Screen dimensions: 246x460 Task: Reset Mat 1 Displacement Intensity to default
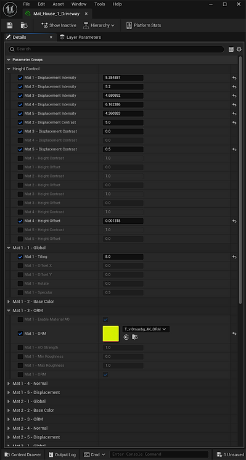point(234,78)
